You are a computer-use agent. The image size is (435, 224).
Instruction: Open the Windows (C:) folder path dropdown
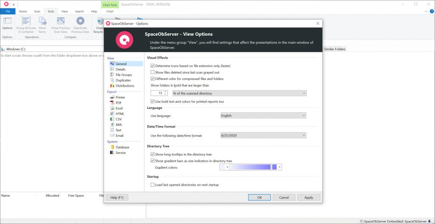pos(52,49)
